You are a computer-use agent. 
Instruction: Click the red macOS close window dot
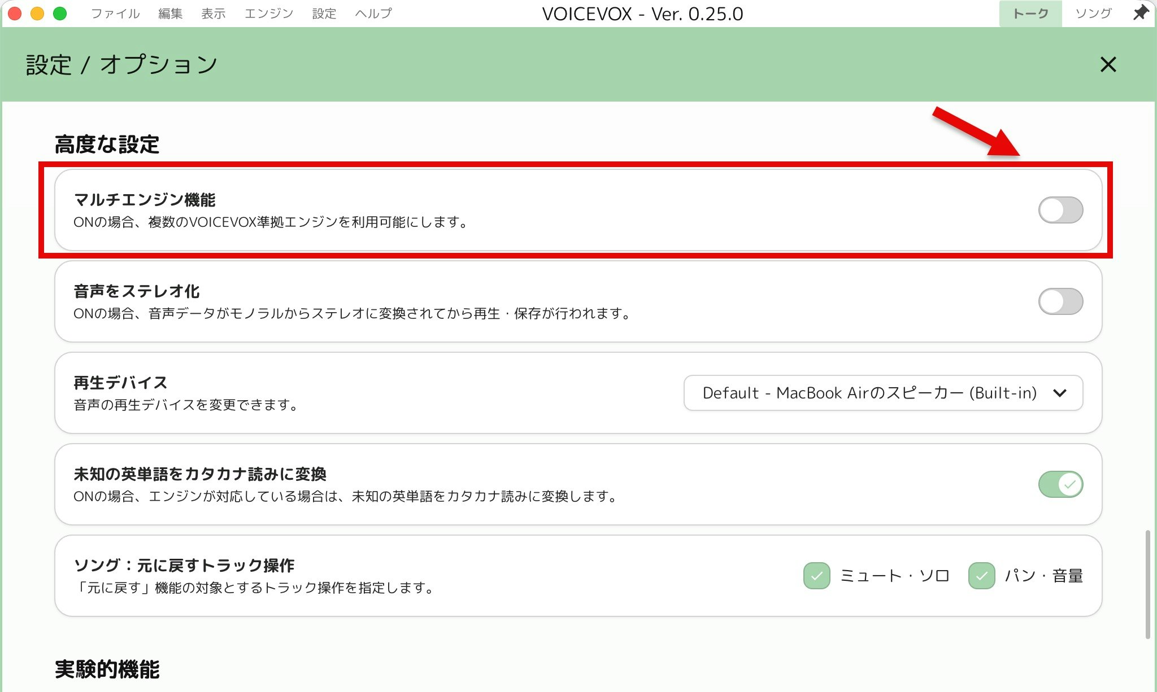[x=15, y=14]
